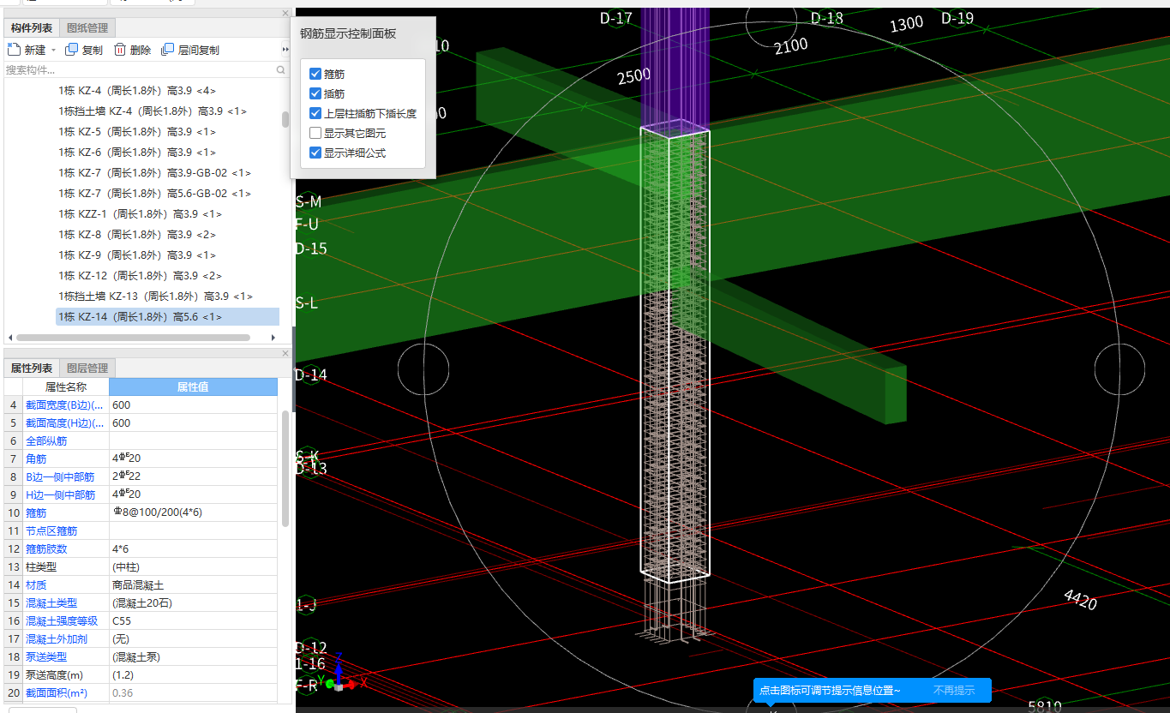The width and height of the screenshot is (1170, 713).
Task: Select 1栋 KZ-7 高3.9-GB-02 row
Action: (154, 172)
